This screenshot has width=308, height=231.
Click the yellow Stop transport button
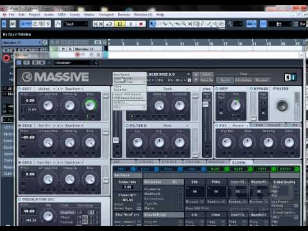click(120, 24)
